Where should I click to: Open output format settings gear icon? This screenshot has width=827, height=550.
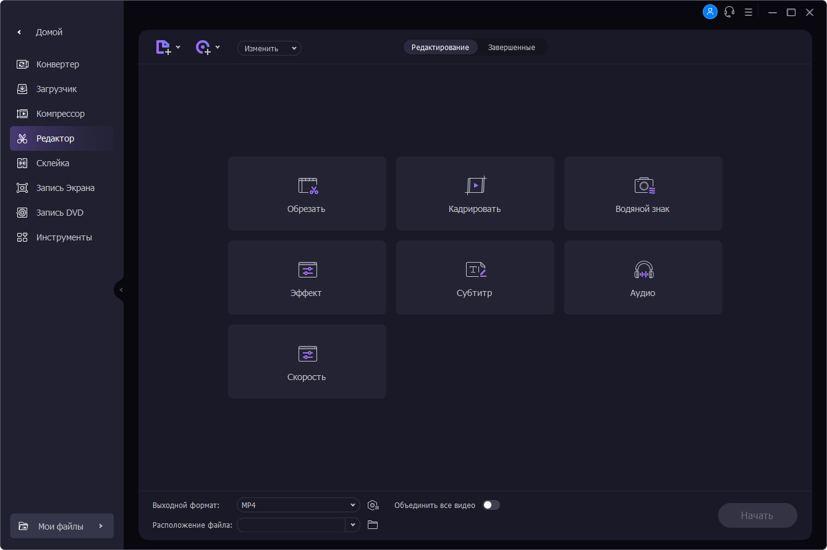tap(373, 506)
